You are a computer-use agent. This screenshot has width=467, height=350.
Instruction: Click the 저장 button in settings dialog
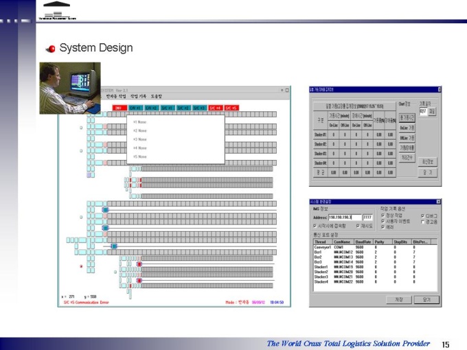[x=399, y=300]
